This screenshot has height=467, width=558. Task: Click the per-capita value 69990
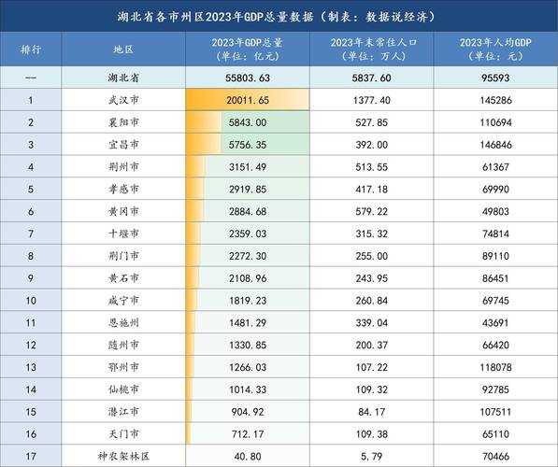point(495,190)
